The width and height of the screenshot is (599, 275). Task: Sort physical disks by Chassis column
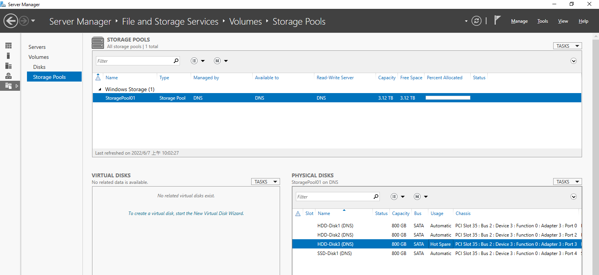(463, 213)
